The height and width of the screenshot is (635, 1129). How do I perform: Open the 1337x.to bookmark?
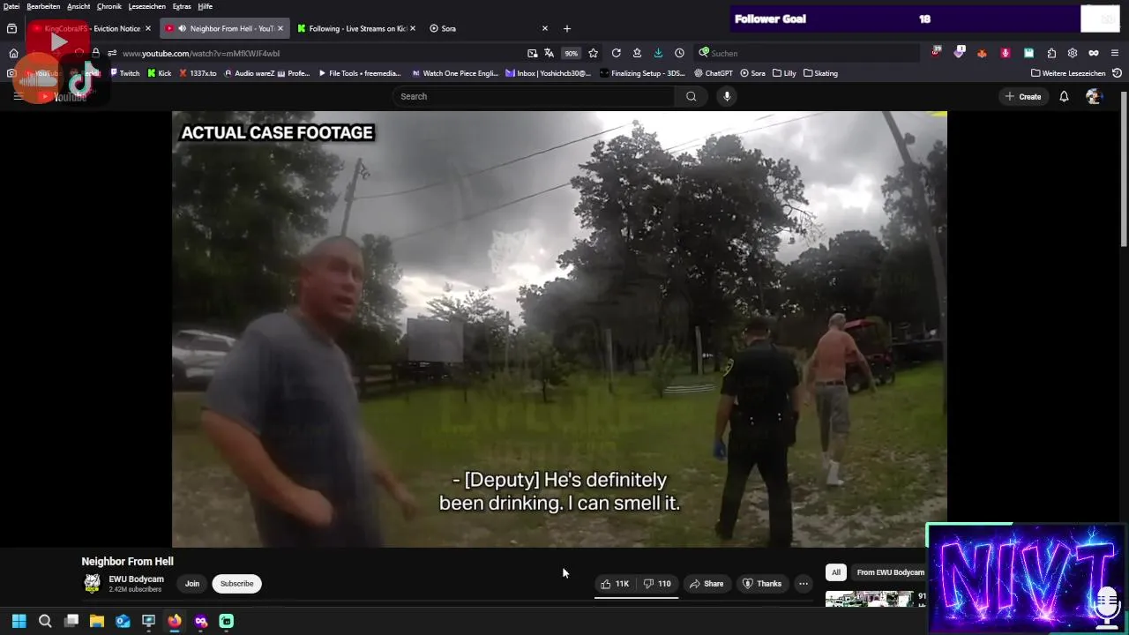point(198,73)
